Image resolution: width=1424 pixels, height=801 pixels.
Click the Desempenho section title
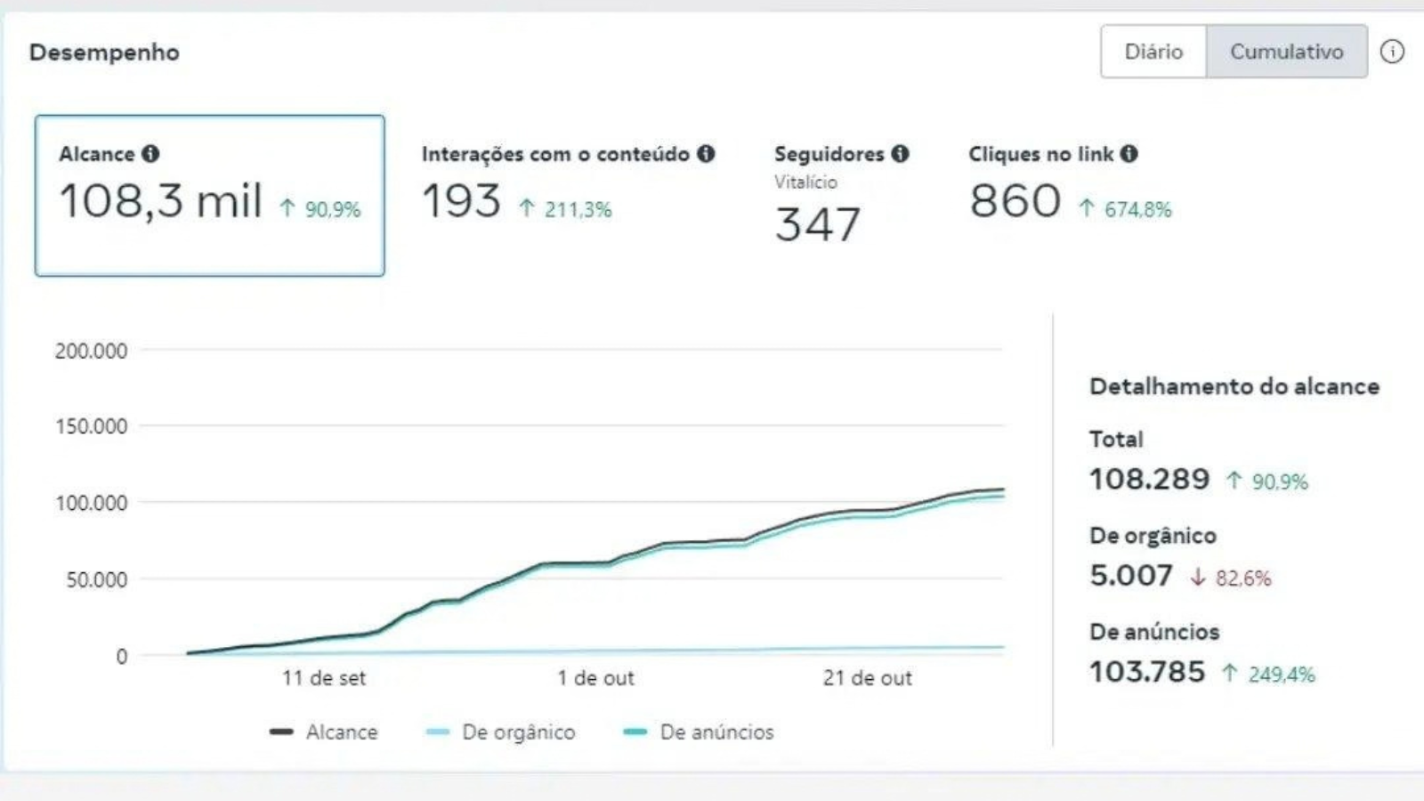click(x=104, y=53)
